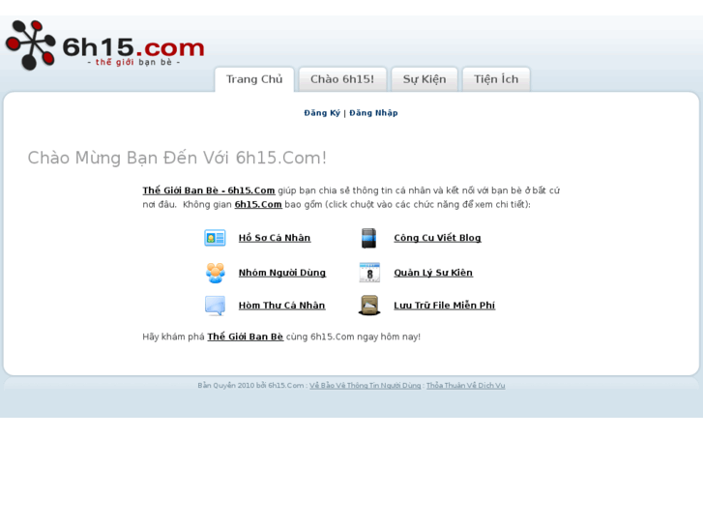The width and height of the screenshot is (703, 527).
Task: Open the Nhóm Người Dùng link
Action: (x=282, y=273)
